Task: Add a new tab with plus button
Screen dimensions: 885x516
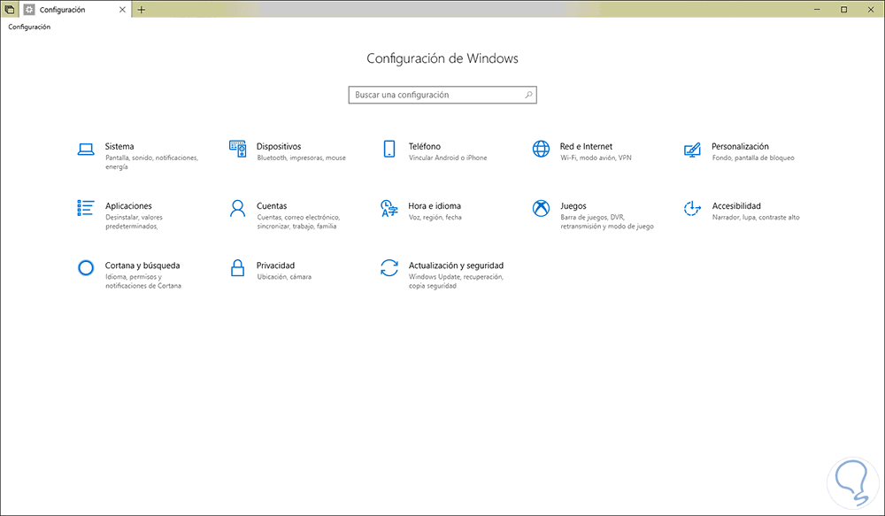Action: point(142,10)
